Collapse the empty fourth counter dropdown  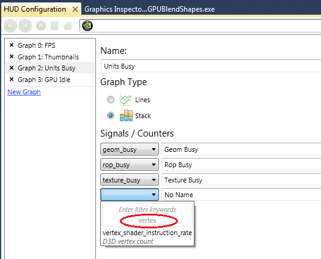click(x=130, y=195)
